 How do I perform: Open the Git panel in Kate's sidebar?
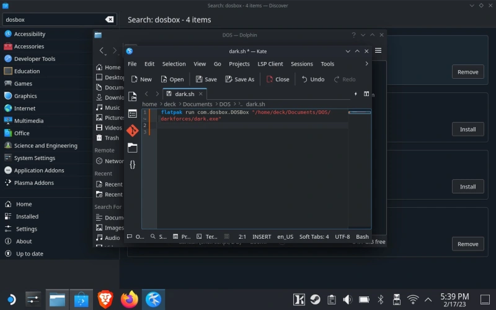[132, 130]
